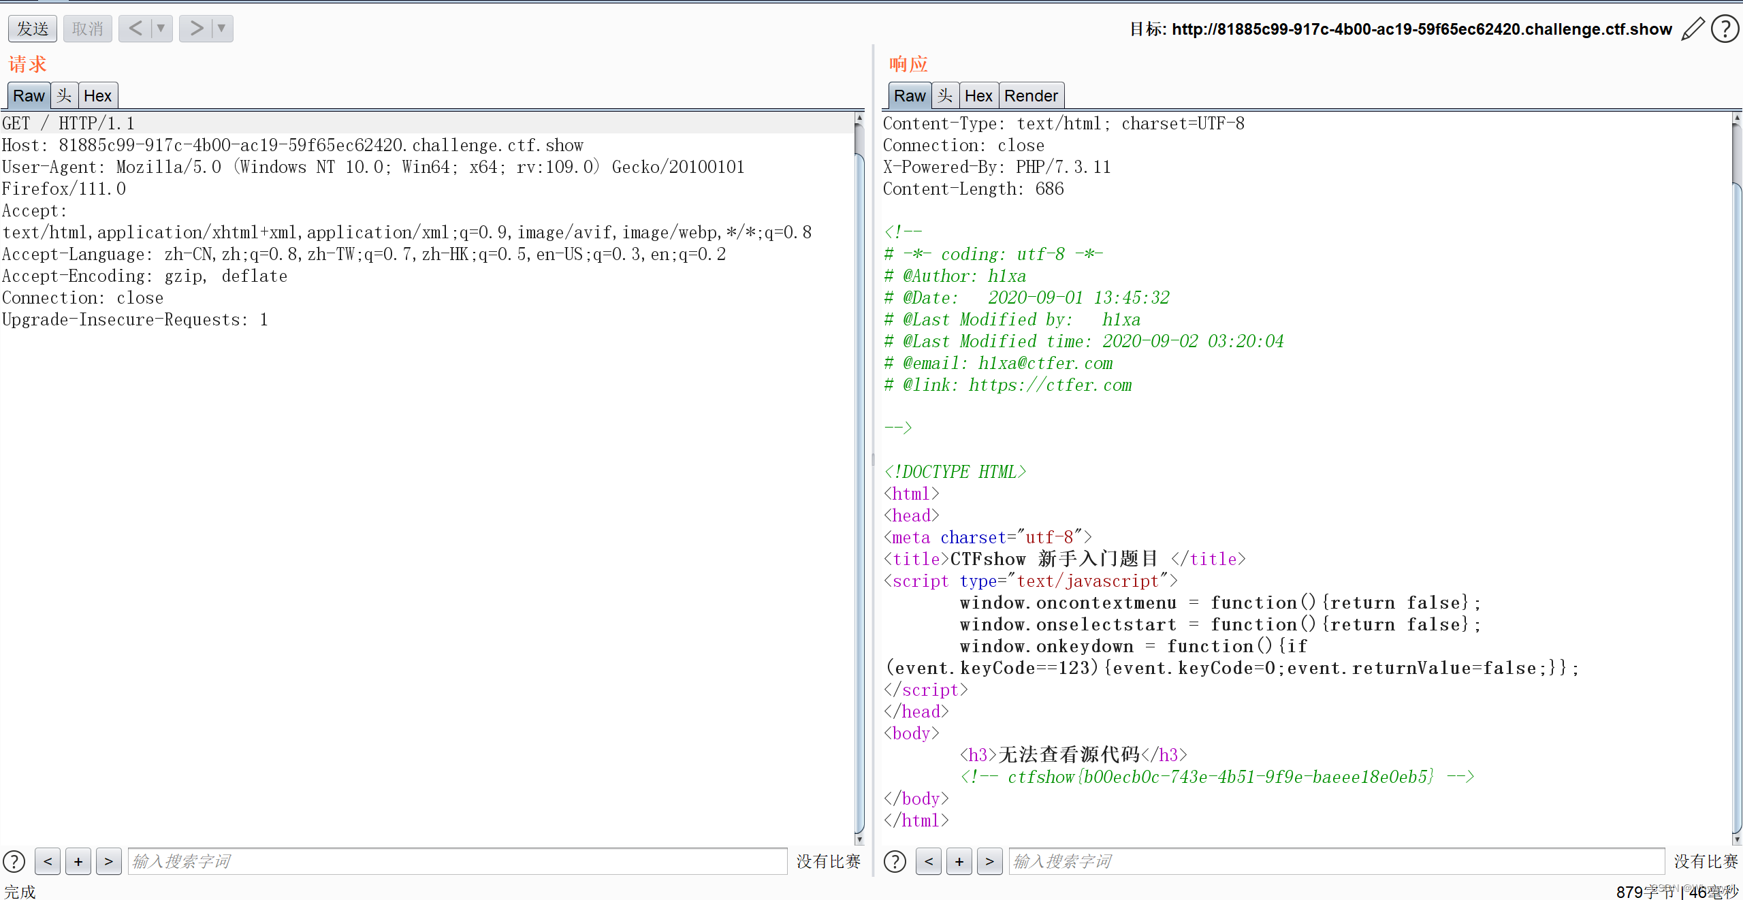1743x900 pixels.
Task: Click the 发送 (Send) button
Action: pyautogui.click(x=33, y=29)
